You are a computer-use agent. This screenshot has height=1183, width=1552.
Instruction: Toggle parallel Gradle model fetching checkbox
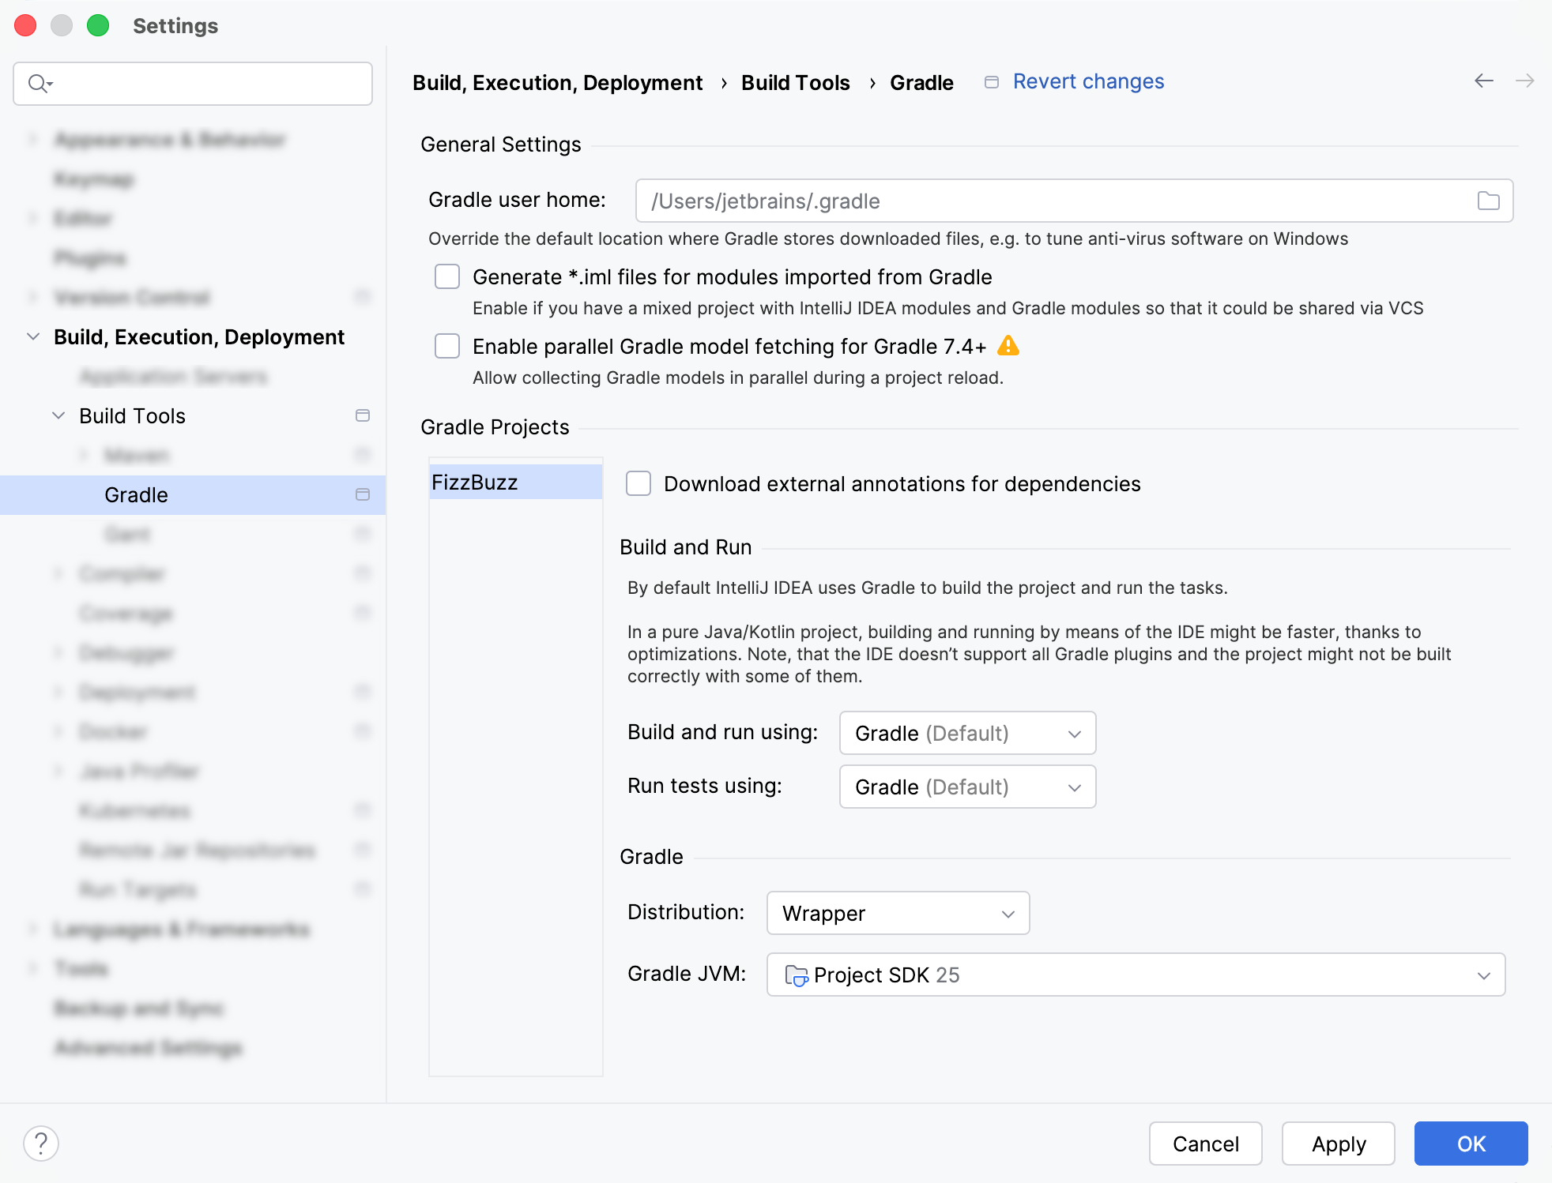(447, 346)
